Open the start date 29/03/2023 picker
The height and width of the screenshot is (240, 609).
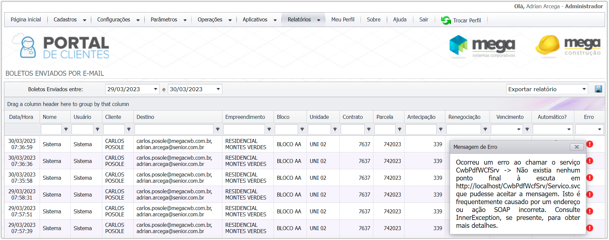[x=155, y=89]
